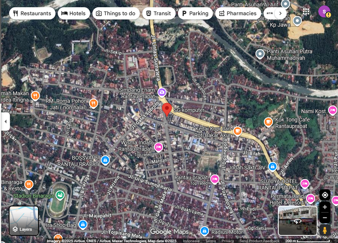Click the Jl. Gatot Subroto road label
The height and width of the screenshot is (243, 338).
pyautogui.click(x=145, y=115)
